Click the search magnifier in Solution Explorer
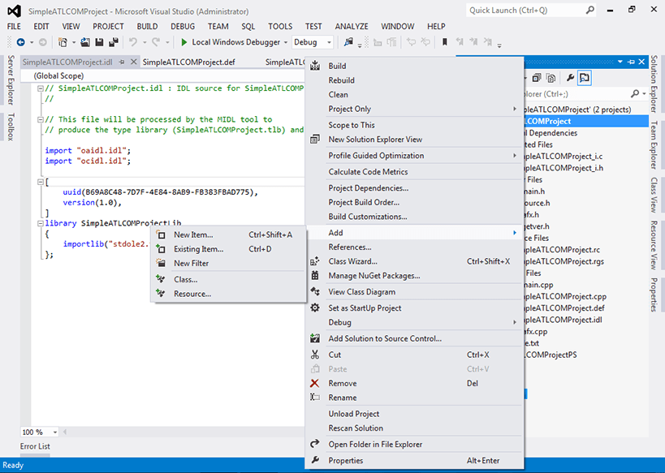 pyautogui.click(x=635, y=93)
